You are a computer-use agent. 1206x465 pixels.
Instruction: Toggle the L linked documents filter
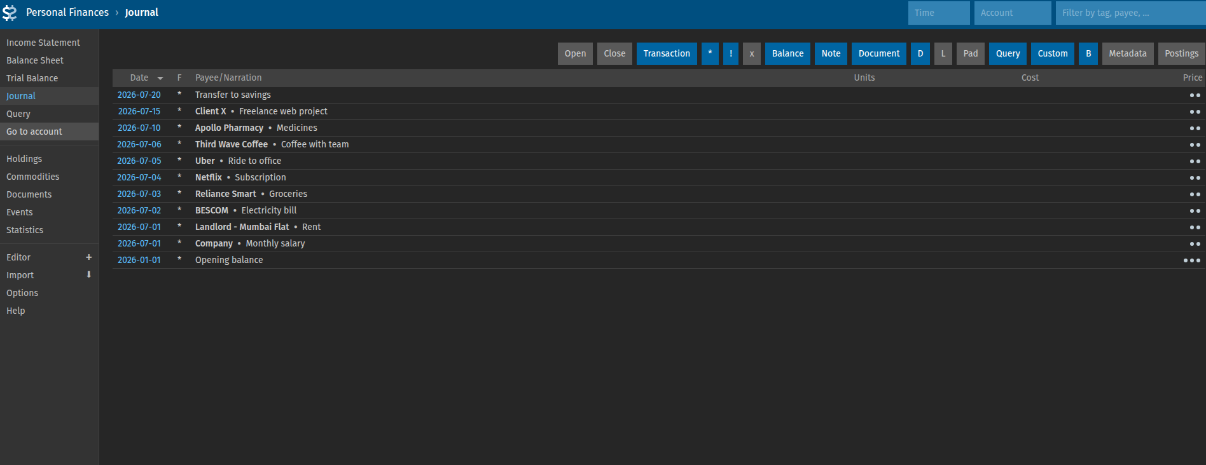pos(943,53)
